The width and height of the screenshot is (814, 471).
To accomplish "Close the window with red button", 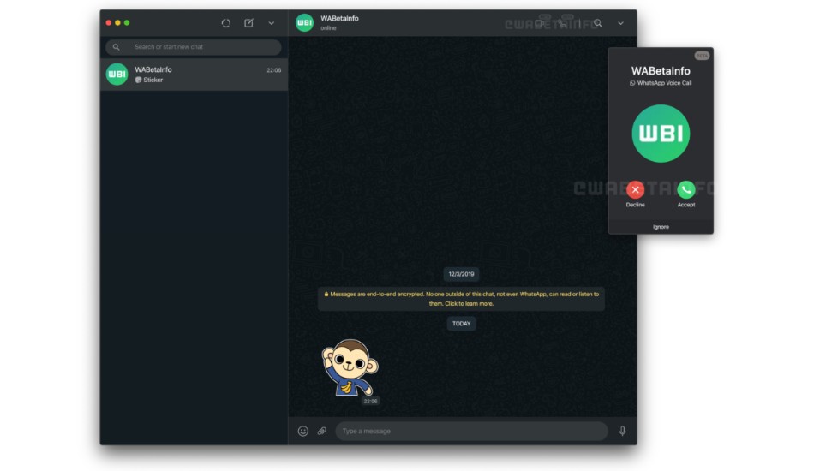I will pyautogui.click(x=109, y=23).
